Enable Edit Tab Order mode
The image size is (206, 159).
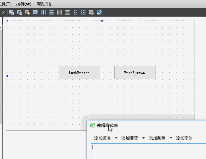pos(35,12)
